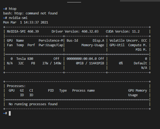Viewport: 160px width, 129px height.
Task: Click bus id '00000000:00:04.0'
Action: (82, 59)
